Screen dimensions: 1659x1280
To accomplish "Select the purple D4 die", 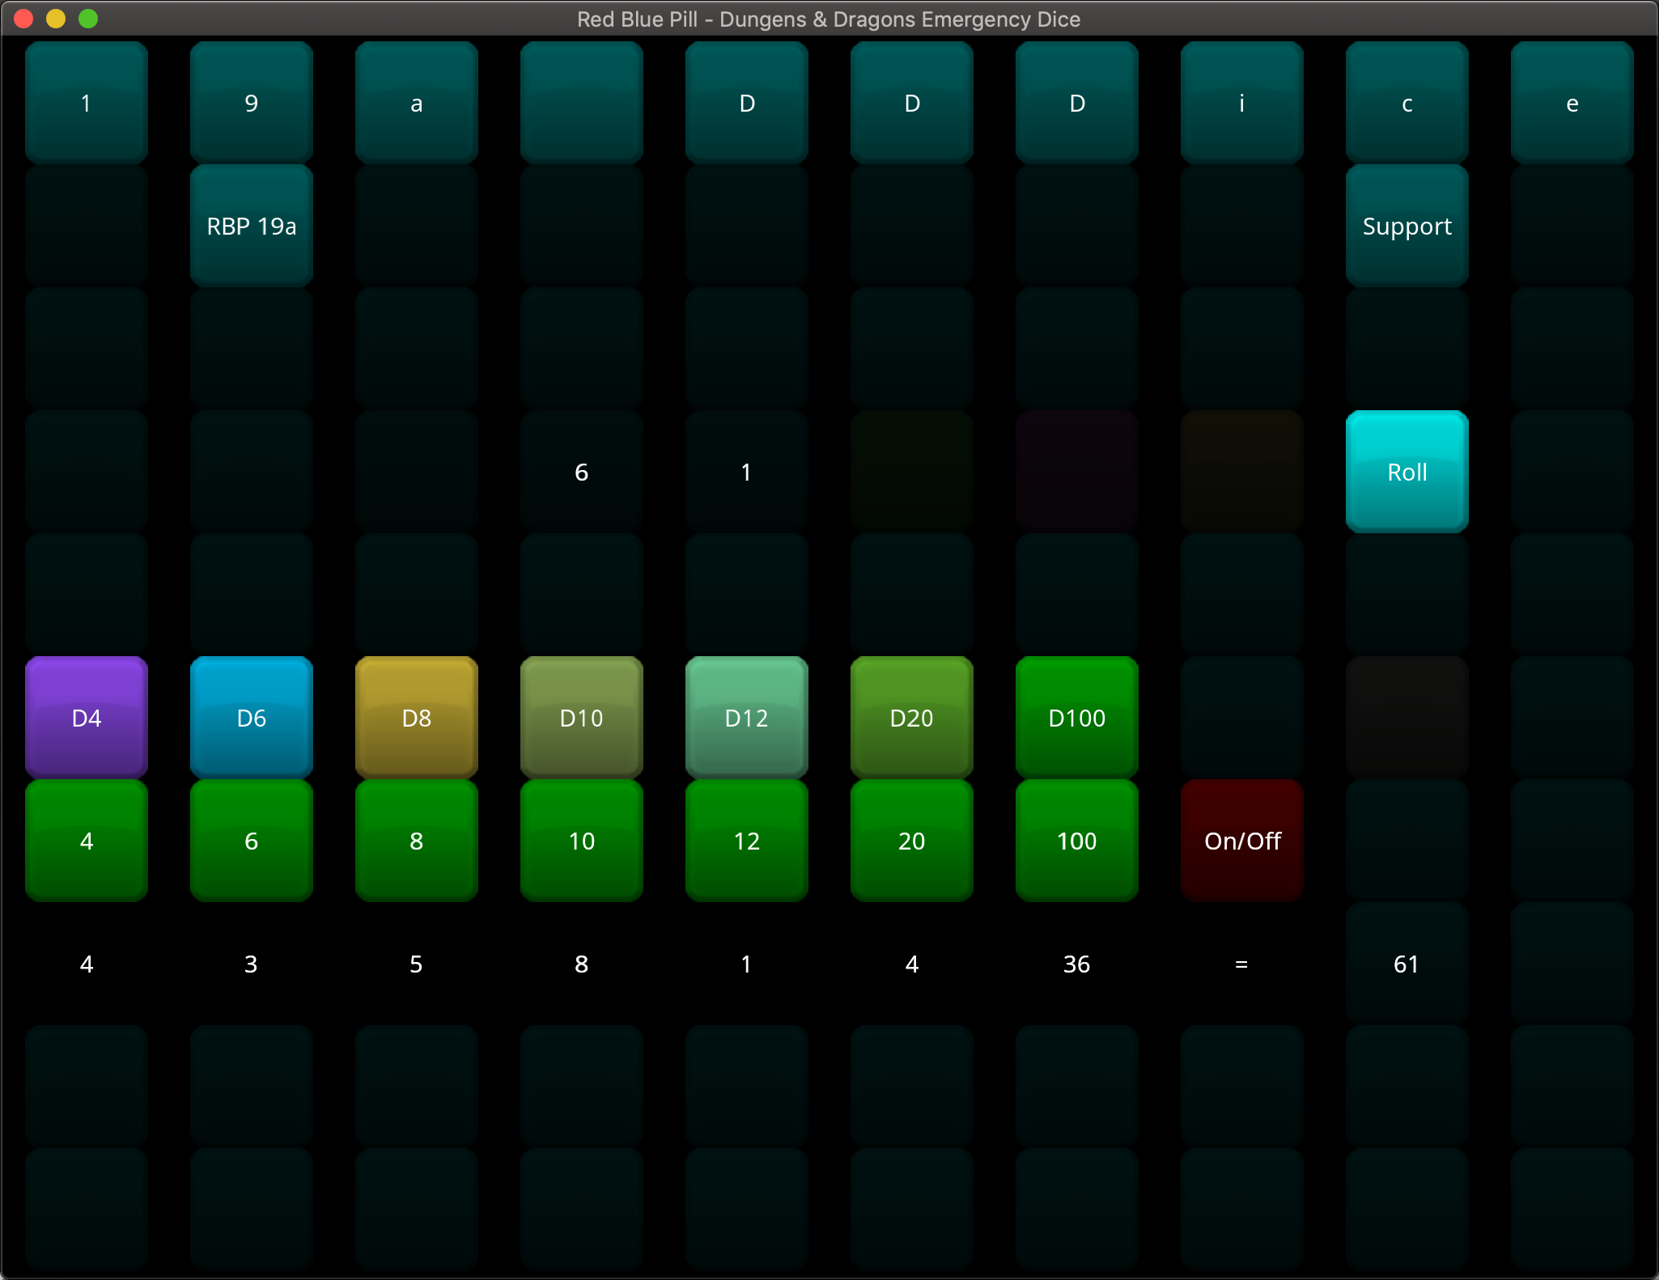I will (x=87, y=717).
